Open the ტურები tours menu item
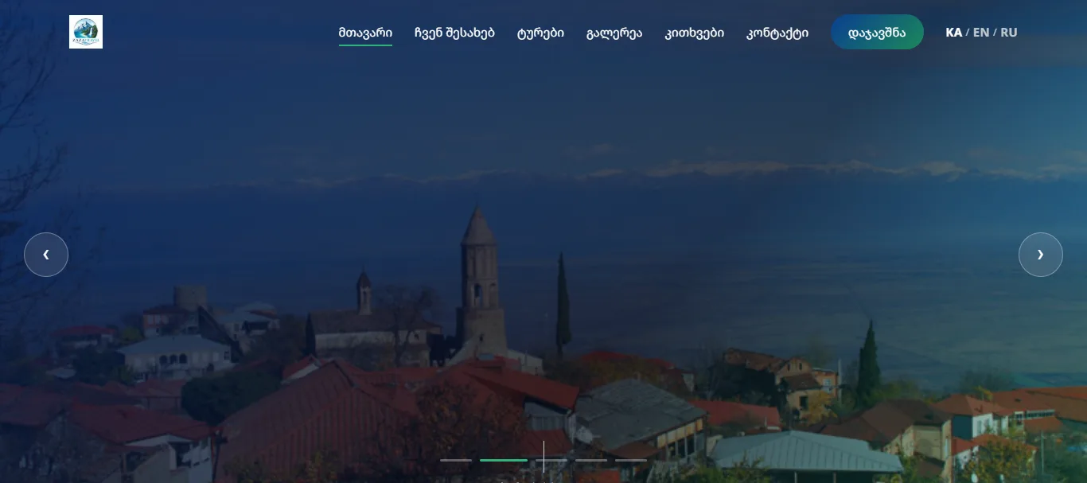 point(540,33)
